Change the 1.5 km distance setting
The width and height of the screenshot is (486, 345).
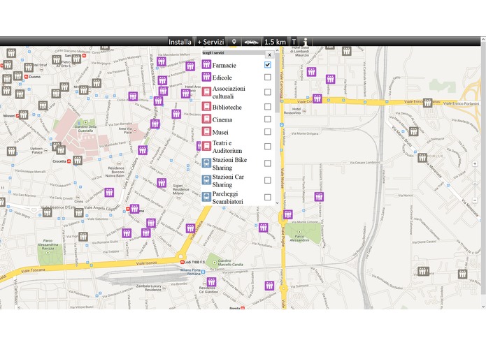[275, 42]
